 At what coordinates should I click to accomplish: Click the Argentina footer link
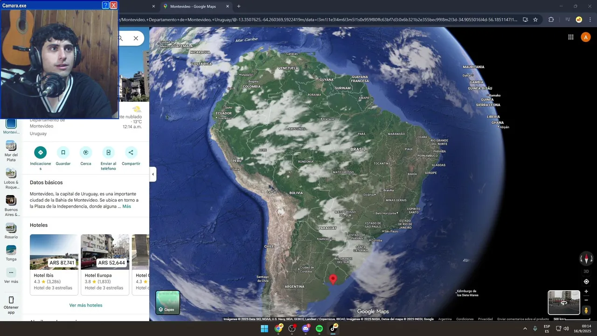pos(445,319)
